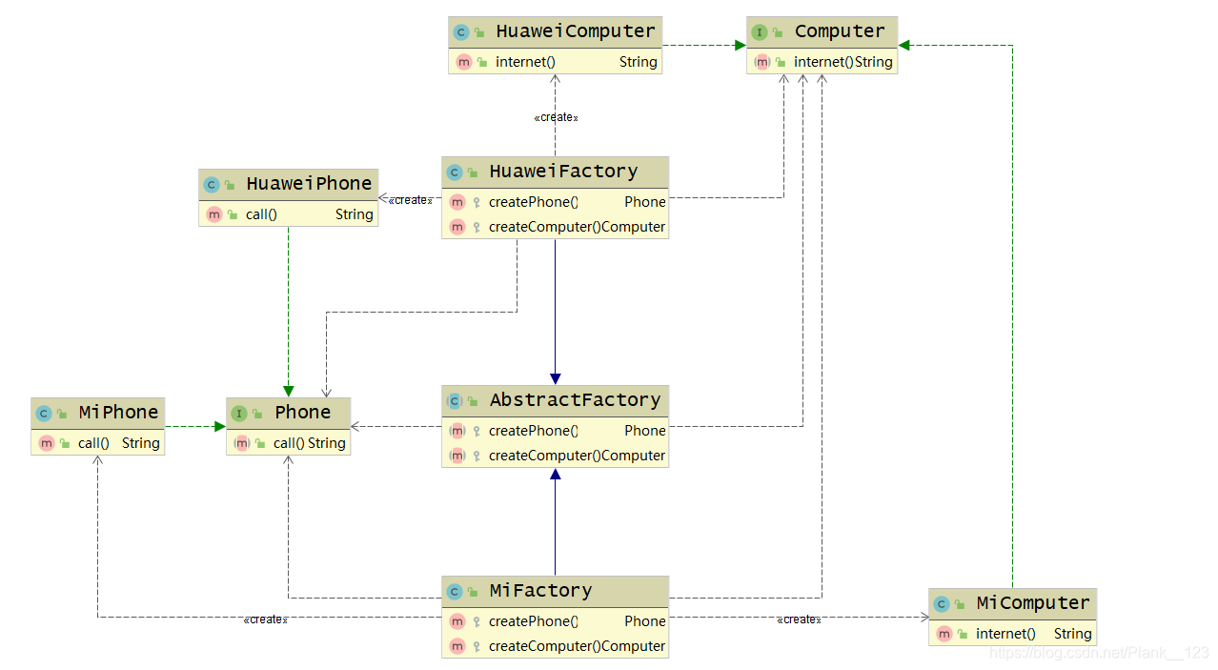Select the AbstractFactory title text
1218x670 pixels.
pos(575,400)
